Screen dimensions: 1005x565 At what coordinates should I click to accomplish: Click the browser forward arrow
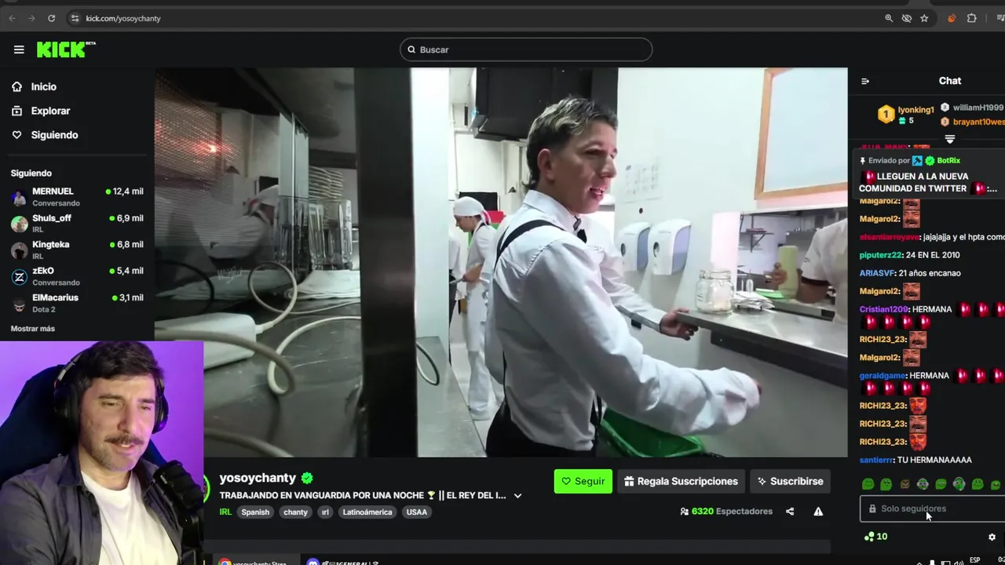point(31,18)
